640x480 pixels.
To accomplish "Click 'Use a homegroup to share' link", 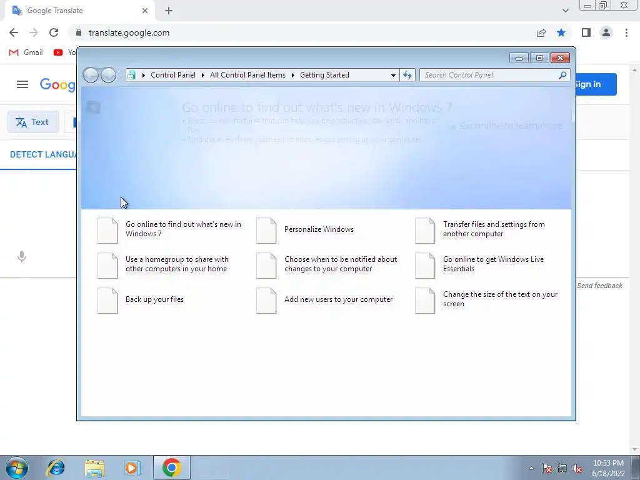I will (x=177, y=264).
